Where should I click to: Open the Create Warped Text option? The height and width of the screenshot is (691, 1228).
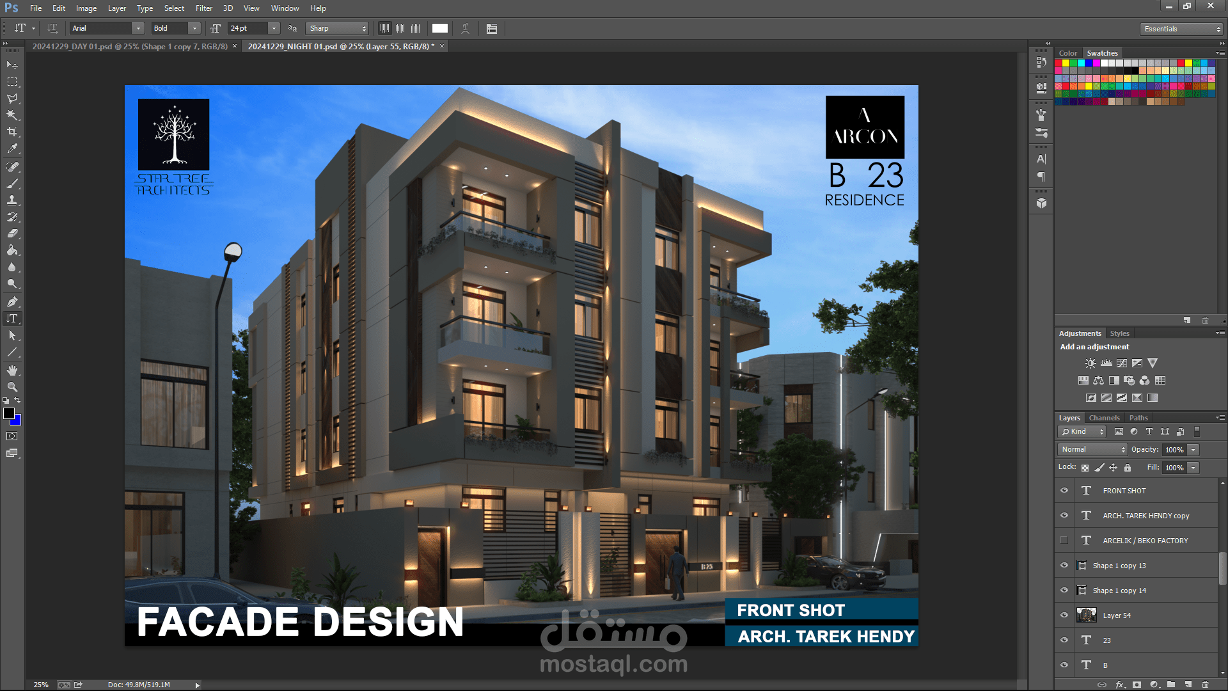click(x=465, y=28)
